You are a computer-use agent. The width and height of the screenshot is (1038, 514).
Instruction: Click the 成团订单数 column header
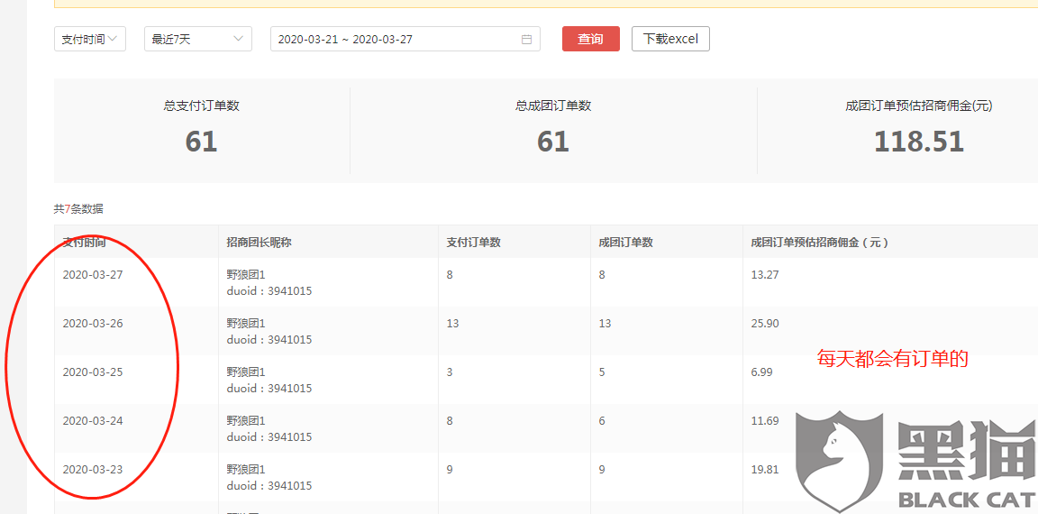point(625,242)
